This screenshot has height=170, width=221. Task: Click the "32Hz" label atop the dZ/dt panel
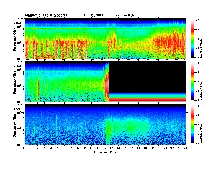pos(21,104)
